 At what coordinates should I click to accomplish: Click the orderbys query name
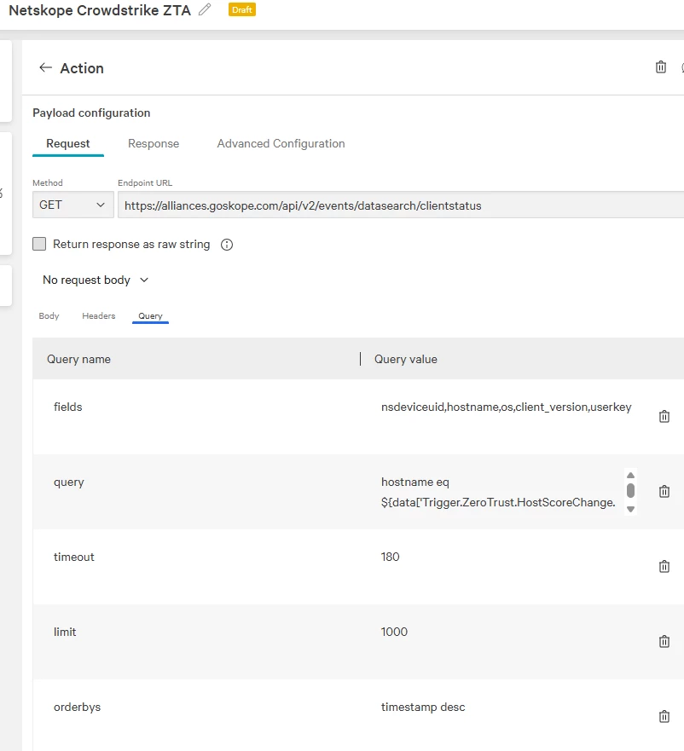[77, 707]
